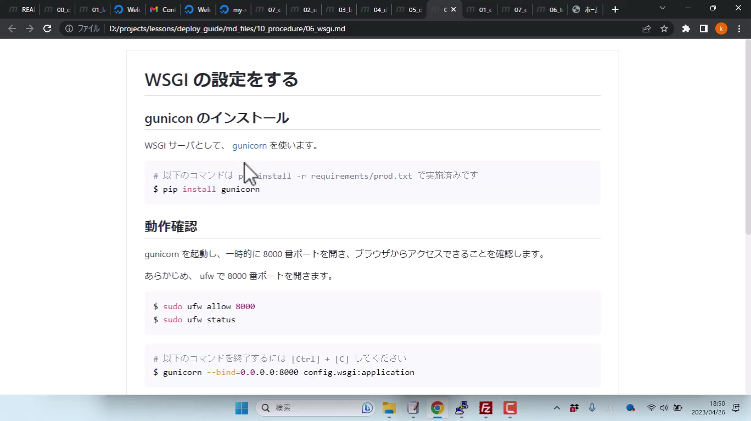
Task: Switch to the Gmail tab
Action: pos(162,9)
